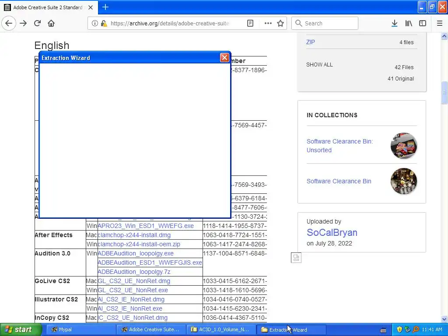Viewport: 448px width, 336px height.
Task: Download AI_CS2_IE_NonRet.dmg
Action: click(131, 299)
